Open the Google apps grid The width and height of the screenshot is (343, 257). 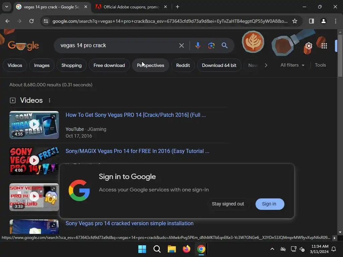[324, 46]
